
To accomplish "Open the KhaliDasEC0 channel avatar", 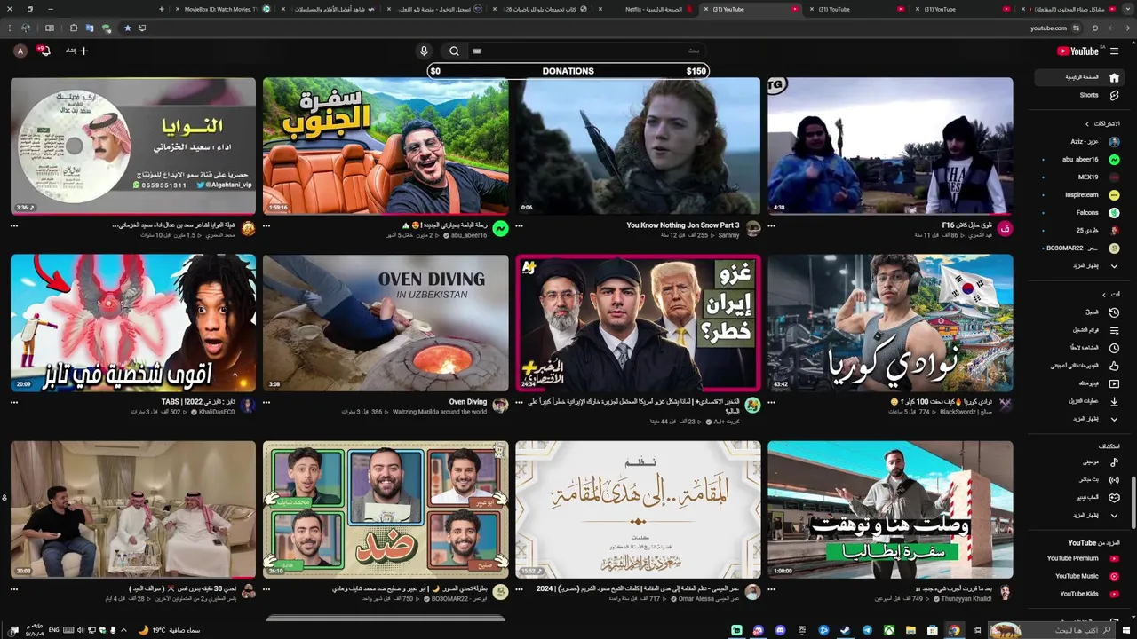I will (248, 406).
